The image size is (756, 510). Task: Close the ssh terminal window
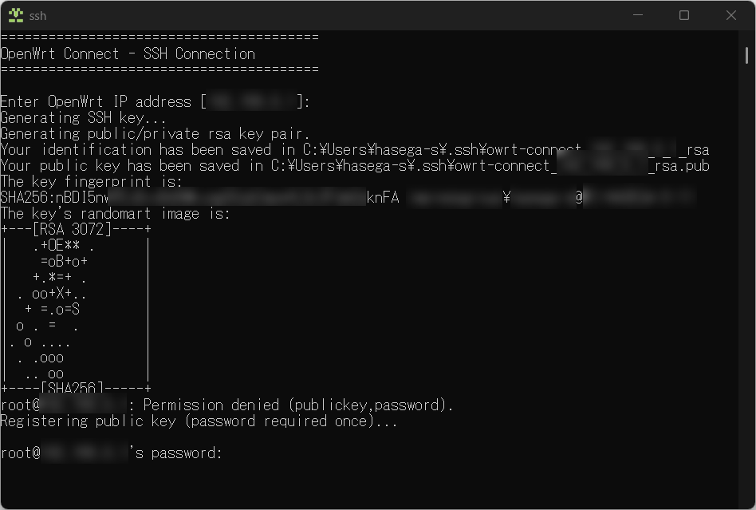[x=730, y=15]
